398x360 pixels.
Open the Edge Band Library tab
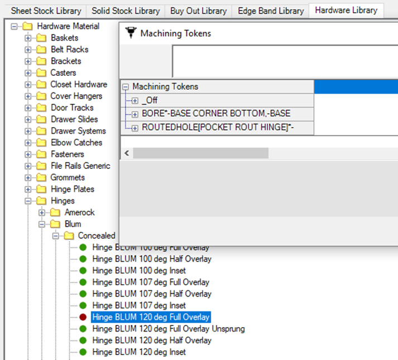(271, 11)
